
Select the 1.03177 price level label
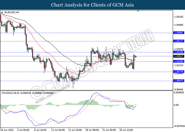179,41
